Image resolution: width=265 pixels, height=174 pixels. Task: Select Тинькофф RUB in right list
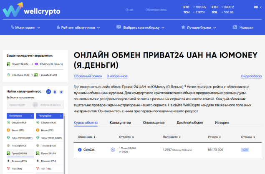pos(50,146)
